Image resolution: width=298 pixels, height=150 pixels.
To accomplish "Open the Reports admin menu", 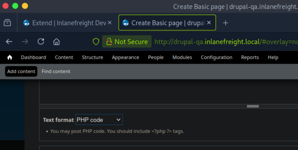I will [250, 57].
